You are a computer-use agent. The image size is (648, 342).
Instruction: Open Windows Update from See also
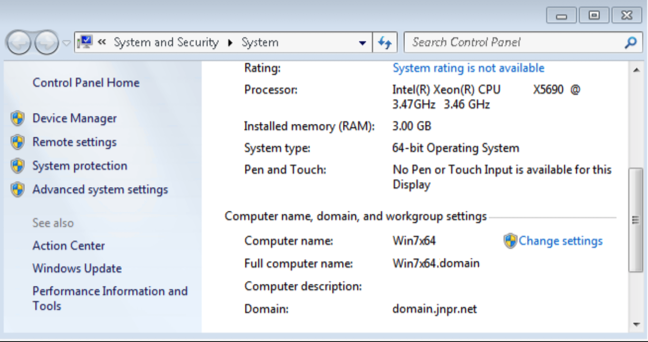77,268
